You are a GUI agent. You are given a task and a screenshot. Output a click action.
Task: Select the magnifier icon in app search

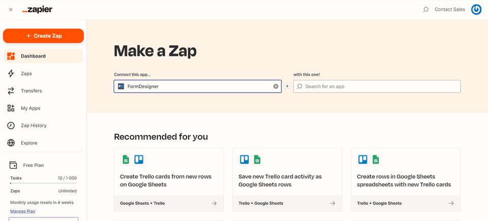(299, 86)
